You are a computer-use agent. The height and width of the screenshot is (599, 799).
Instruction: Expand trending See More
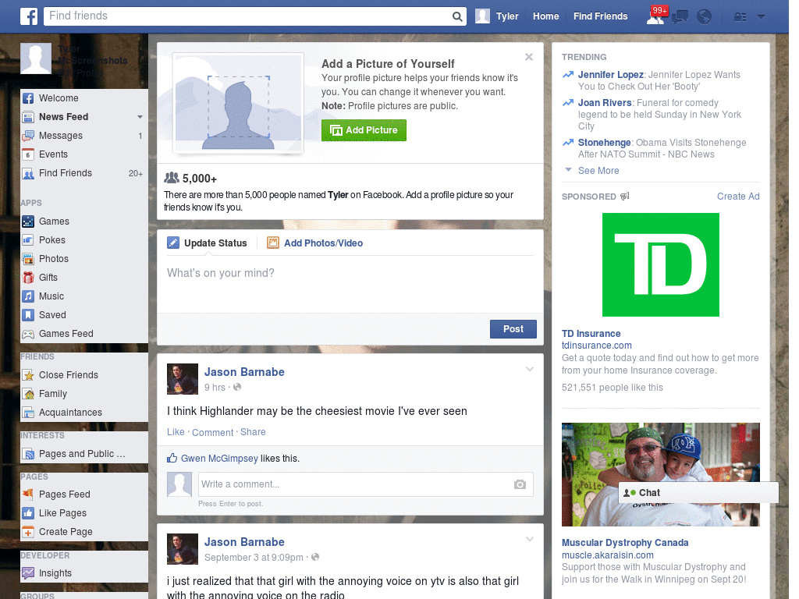[598, 171]
